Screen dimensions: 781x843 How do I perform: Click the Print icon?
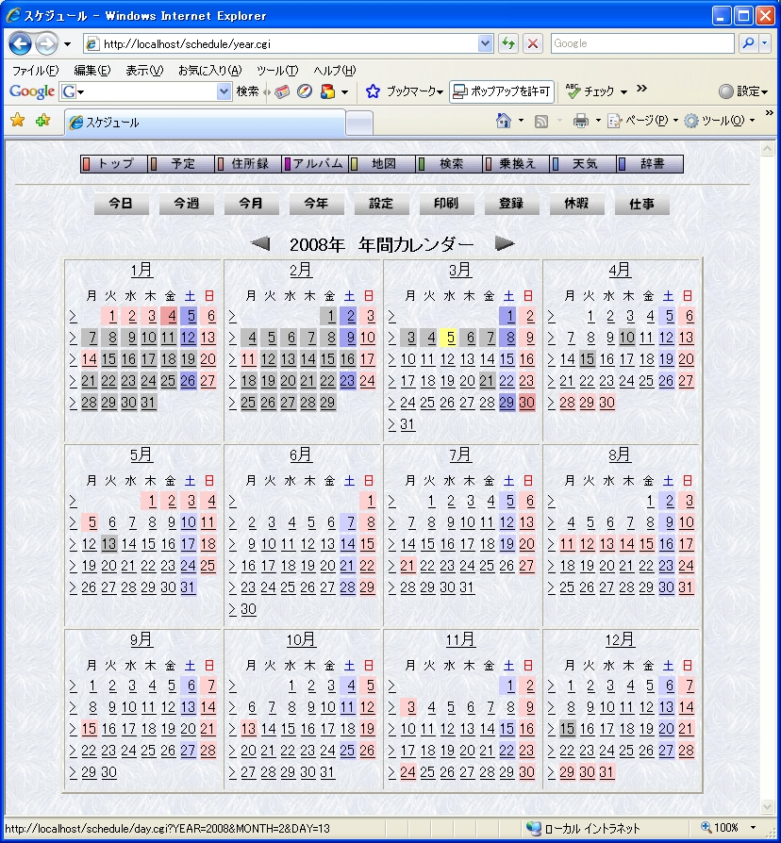(x=580, y=121)
